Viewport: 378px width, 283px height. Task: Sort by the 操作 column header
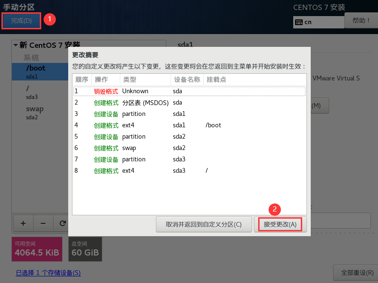(106, 80)
